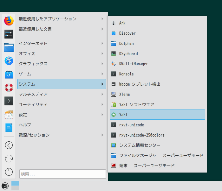Launch the Konsole terminal icon in sidebar
Image resolution: width=222 pixels, height=191 pixels.
pos(9,101)
